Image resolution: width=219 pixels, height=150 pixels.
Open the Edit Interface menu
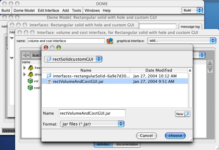click(48, 11)
